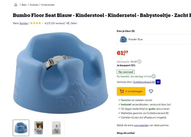Click the home icon in breadcrumb
The height and width of the screenshot is (137, 191).
point(16,5)
